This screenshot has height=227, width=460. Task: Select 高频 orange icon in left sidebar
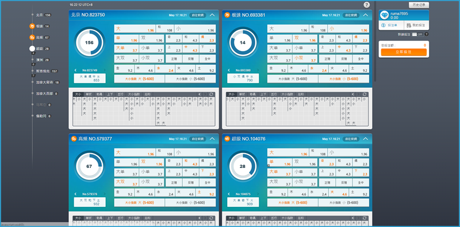tap(32, 37)
